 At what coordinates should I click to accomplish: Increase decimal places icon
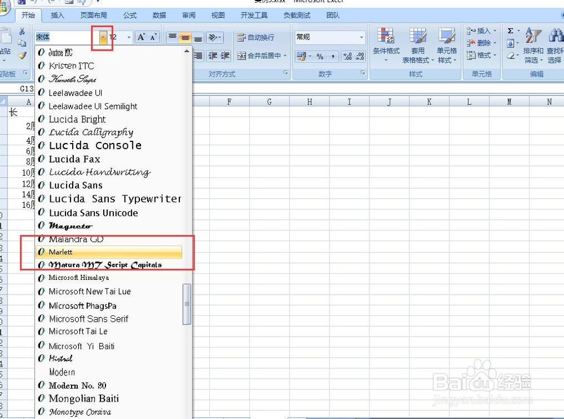click(x=347, y=56)
